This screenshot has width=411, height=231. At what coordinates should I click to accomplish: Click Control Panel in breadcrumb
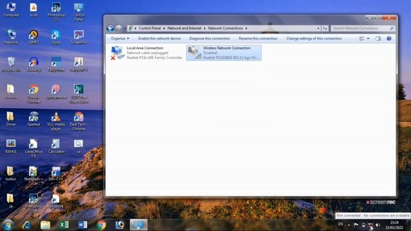(x=150, y=28)
